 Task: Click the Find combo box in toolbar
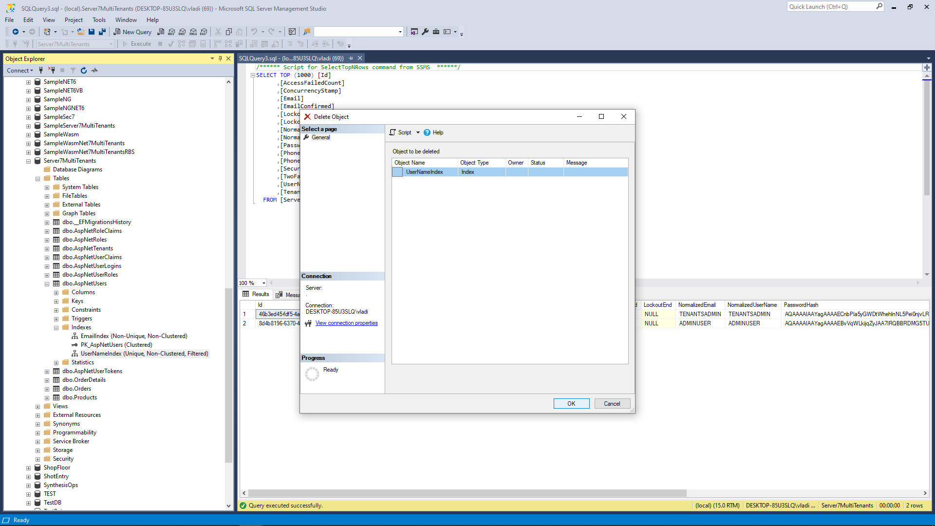(358, 32)
